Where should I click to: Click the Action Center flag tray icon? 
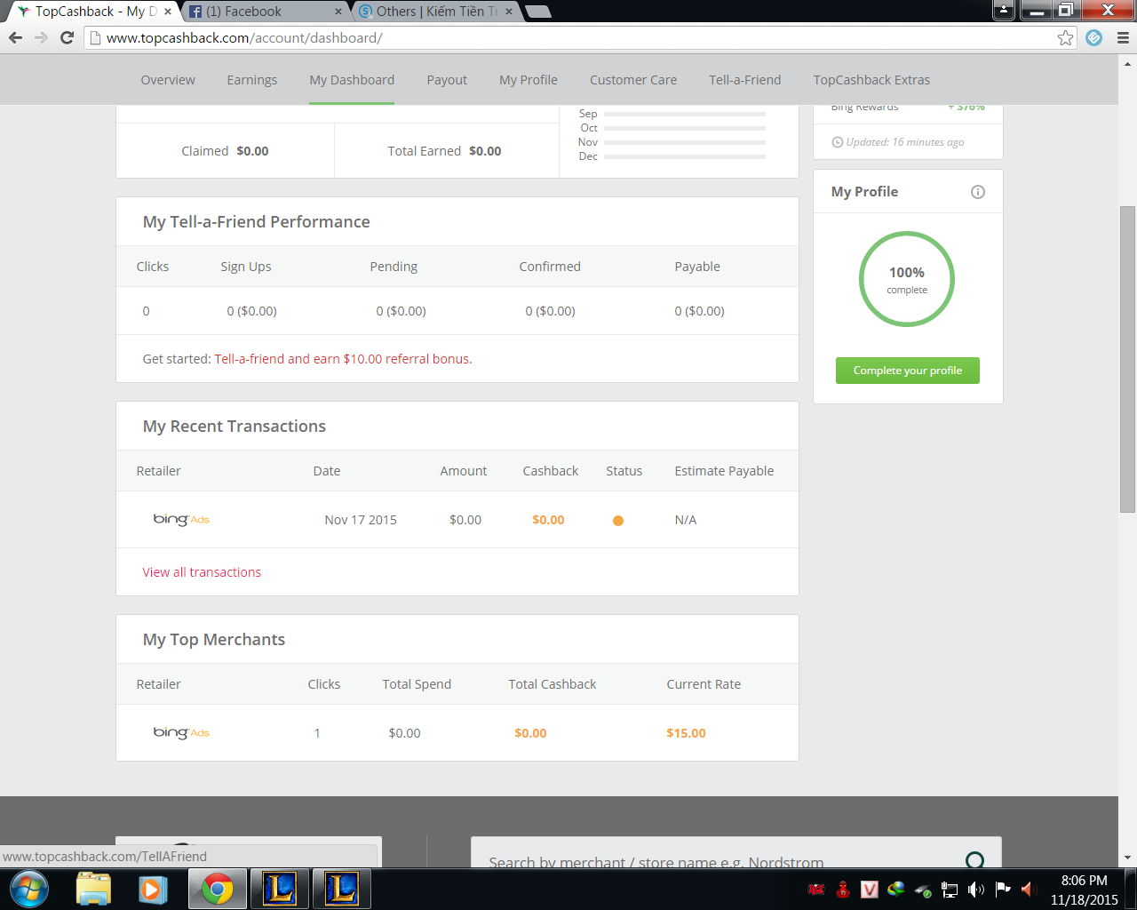pos(1003,890)
